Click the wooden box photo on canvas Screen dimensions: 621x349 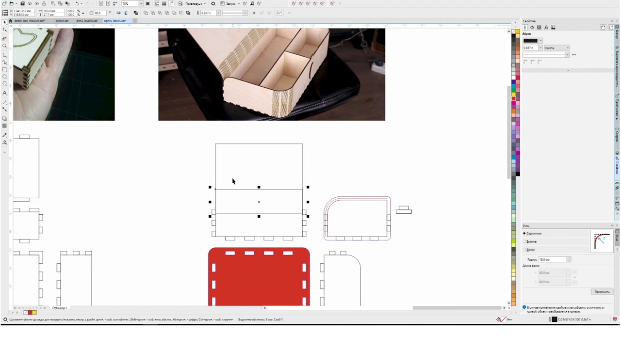[272, 74]
